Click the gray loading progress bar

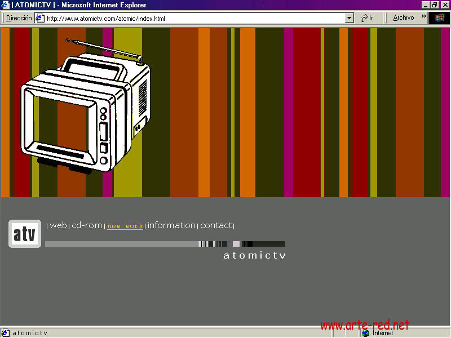[x=121, y=244]
